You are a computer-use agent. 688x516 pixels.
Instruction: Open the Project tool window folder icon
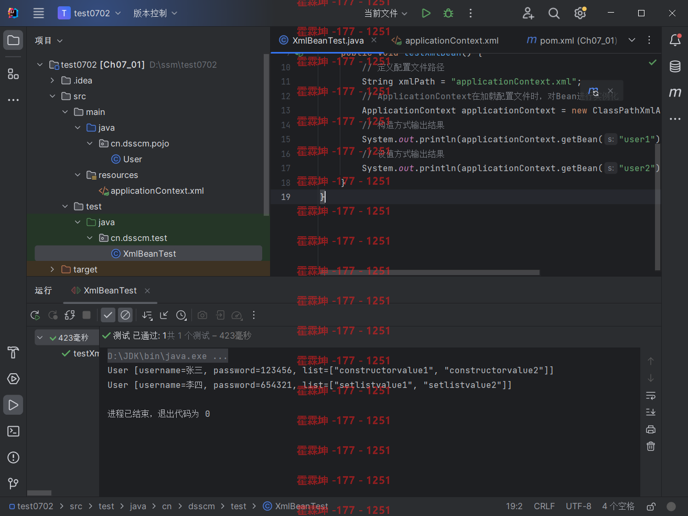[14, 40]
